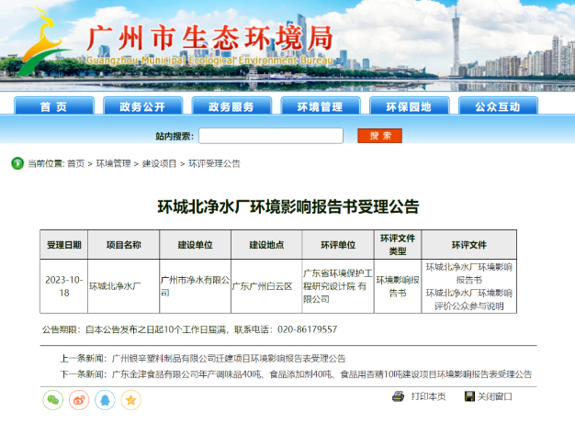Click the 环境影响报告书 file type cell
Viewport: 575px width, 434px height.
[398, 286]
